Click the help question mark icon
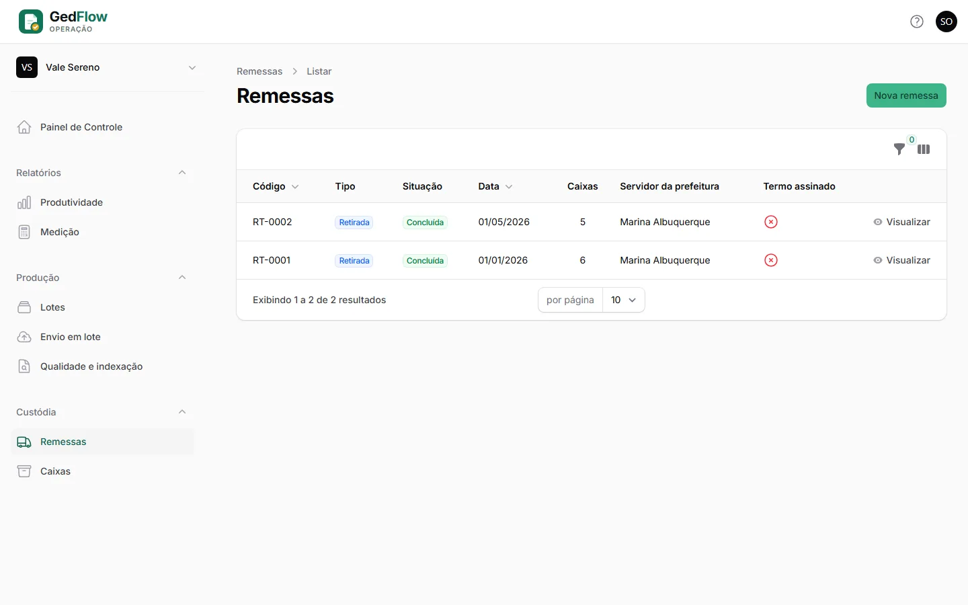 [x=917, y=22]
